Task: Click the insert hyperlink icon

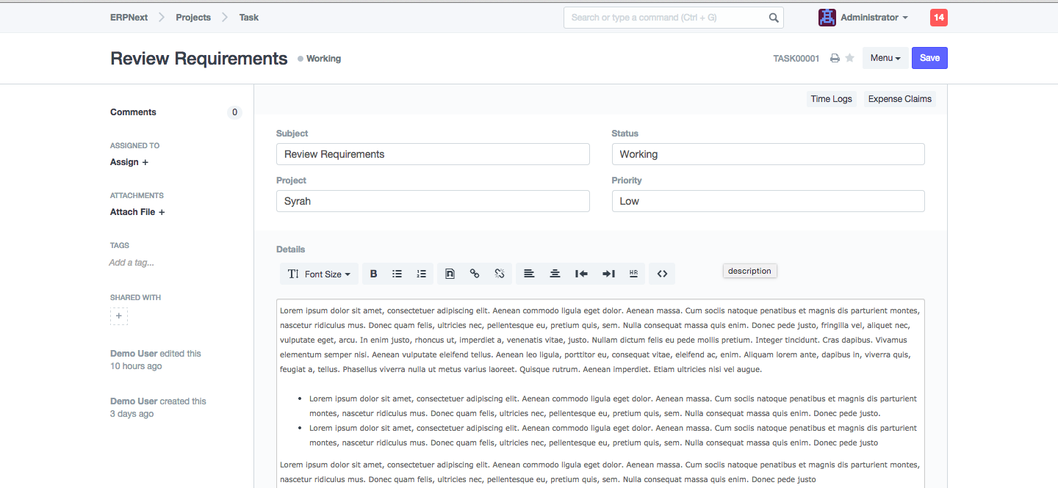Action: [x=475, y=274]
